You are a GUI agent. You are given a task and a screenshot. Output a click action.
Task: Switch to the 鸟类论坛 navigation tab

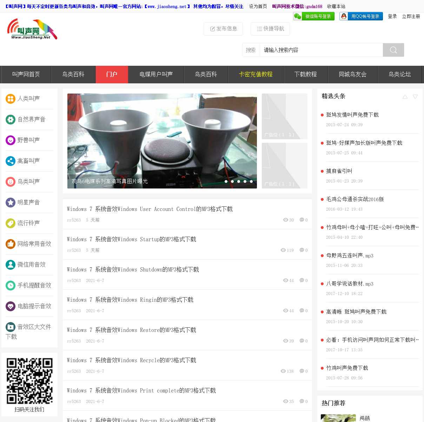[x=399, y=75]
